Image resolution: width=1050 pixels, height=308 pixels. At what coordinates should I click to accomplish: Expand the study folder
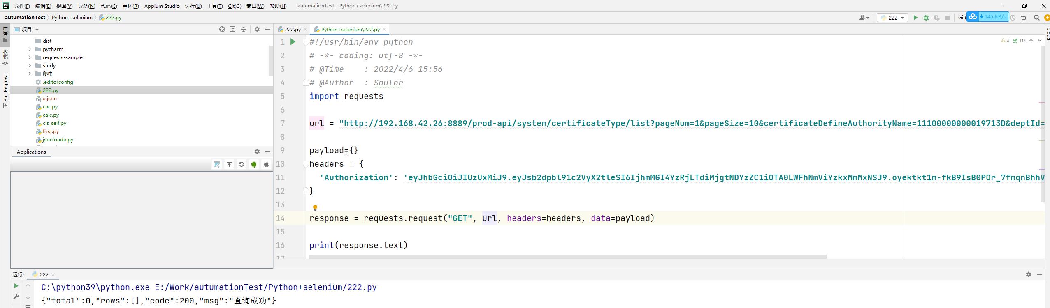30,65
